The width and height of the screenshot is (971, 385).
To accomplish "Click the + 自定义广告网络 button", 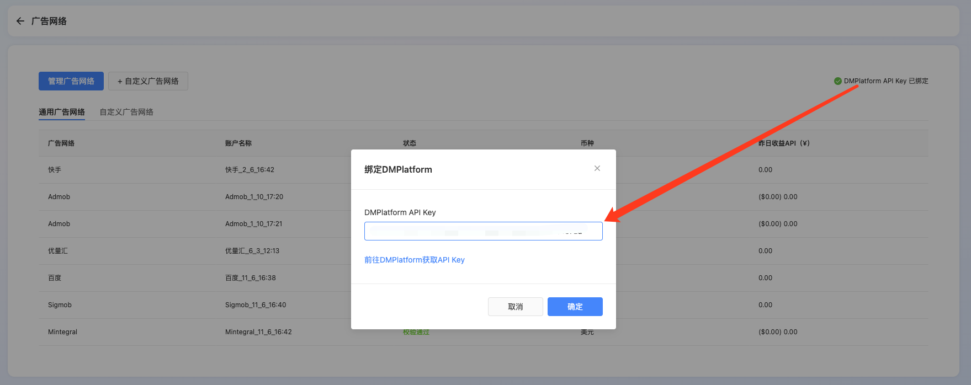I will point(148,81).
